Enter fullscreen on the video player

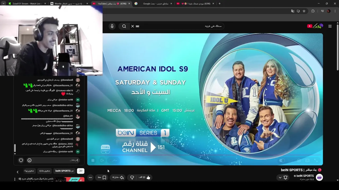pyautogui.click(x=316, y=160)
